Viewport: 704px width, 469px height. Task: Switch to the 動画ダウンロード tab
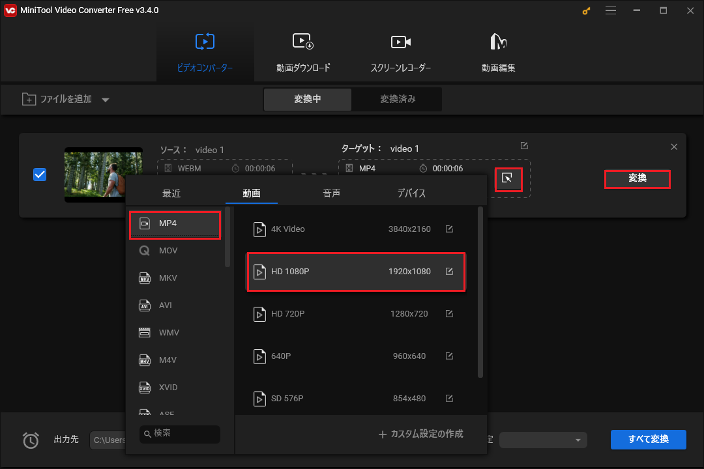coord(303,53)
